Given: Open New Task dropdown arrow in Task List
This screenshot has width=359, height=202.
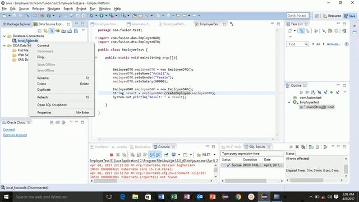Looking at the screenshot, I should 294,31.
